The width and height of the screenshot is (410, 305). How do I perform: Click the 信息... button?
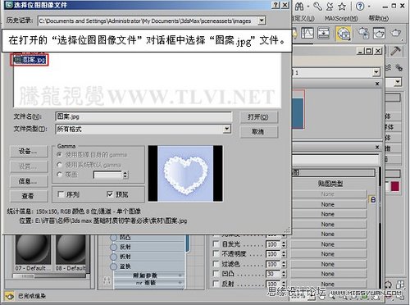(x=29, y=181)
